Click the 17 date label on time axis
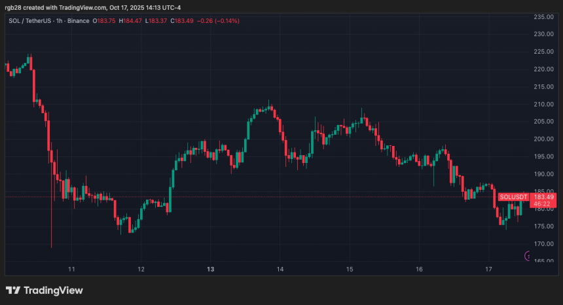Viewport: 563px width, 305px height. (x=488, y=269)
